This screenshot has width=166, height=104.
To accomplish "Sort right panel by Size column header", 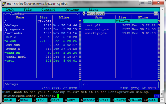I will tap(122, 18).
